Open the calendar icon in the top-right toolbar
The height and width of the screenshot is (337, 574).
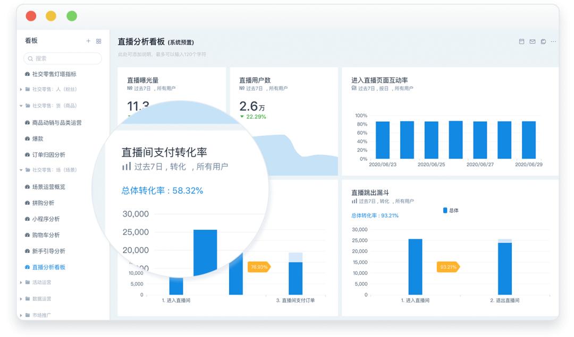(522, 42)
